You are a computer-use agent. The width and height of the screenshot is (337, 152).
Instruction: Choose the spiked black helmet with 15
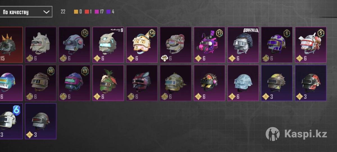tap(11, 45)
